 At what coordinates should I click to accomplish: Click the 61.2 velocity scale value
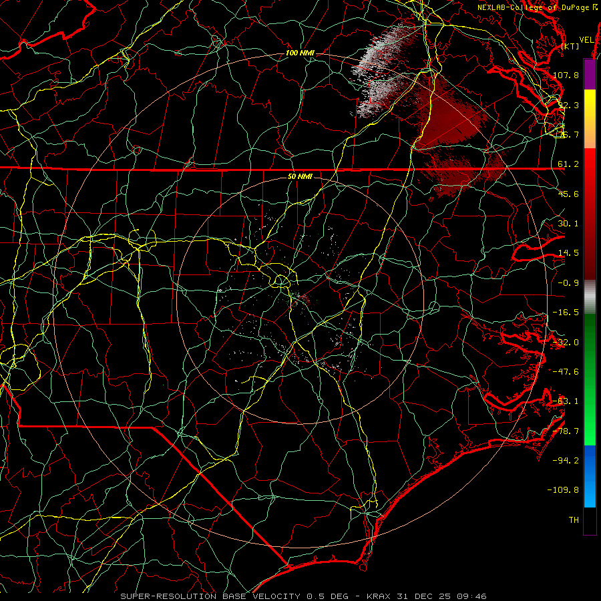[x=569, y=164]
